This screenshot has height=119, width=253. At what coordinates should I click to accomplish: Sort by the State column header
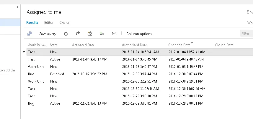54,45
